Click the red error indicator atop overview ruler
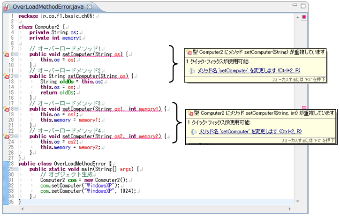Viewport: 340px width, 218px height. (304, 17)
